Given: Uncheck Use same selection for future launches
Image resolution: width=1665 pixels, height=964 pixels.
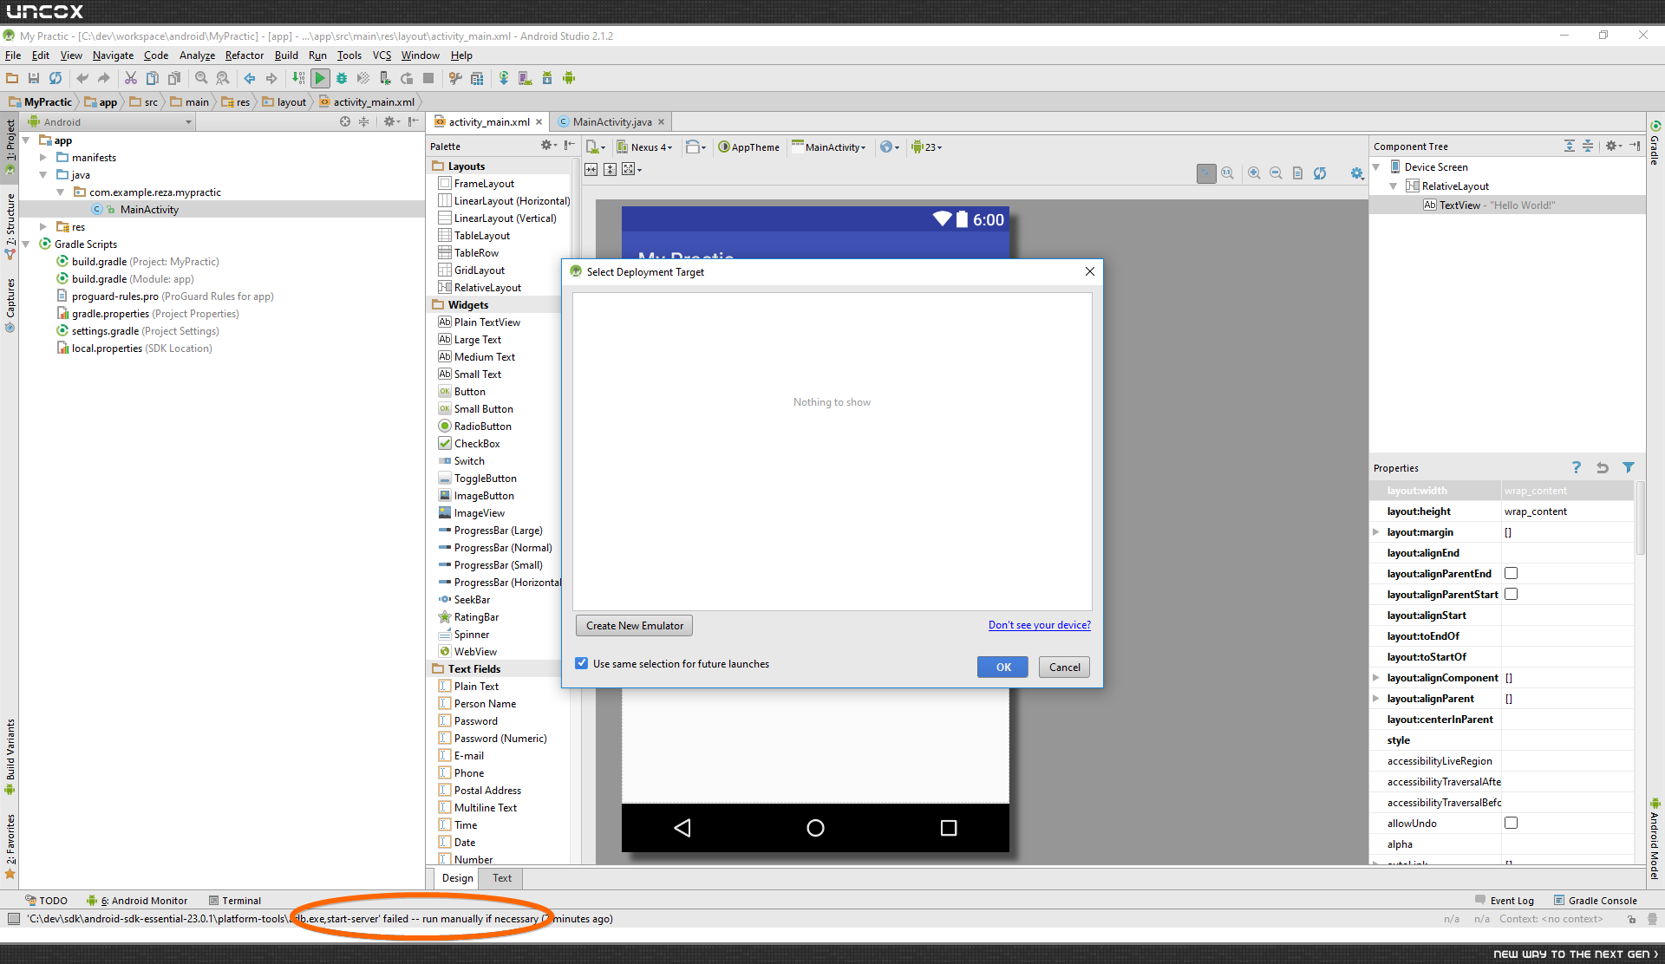Looking at the screenshot, I should click(x=582, y=663).
